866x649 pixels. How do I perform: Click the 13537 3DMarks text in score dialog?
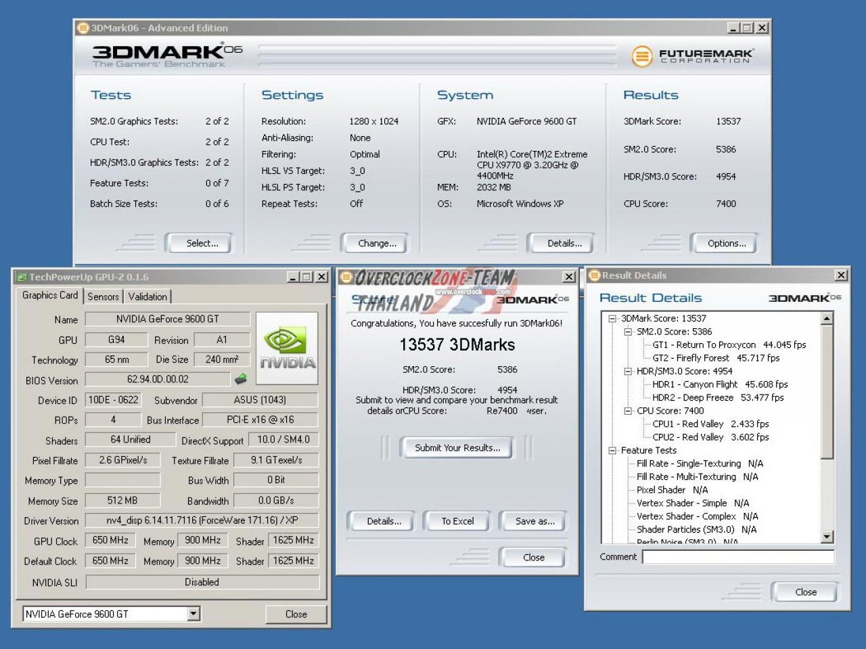coord(457,344)
